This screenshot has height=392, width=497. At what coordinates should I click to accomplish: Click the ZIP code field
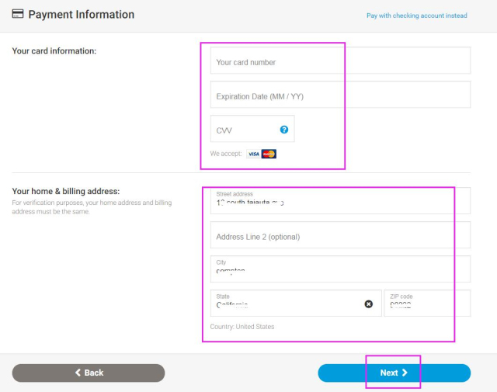pos(427,304)
